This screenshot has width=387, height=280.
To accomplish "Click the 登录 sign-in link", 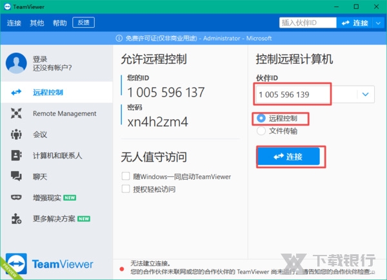I will [40, 59].
